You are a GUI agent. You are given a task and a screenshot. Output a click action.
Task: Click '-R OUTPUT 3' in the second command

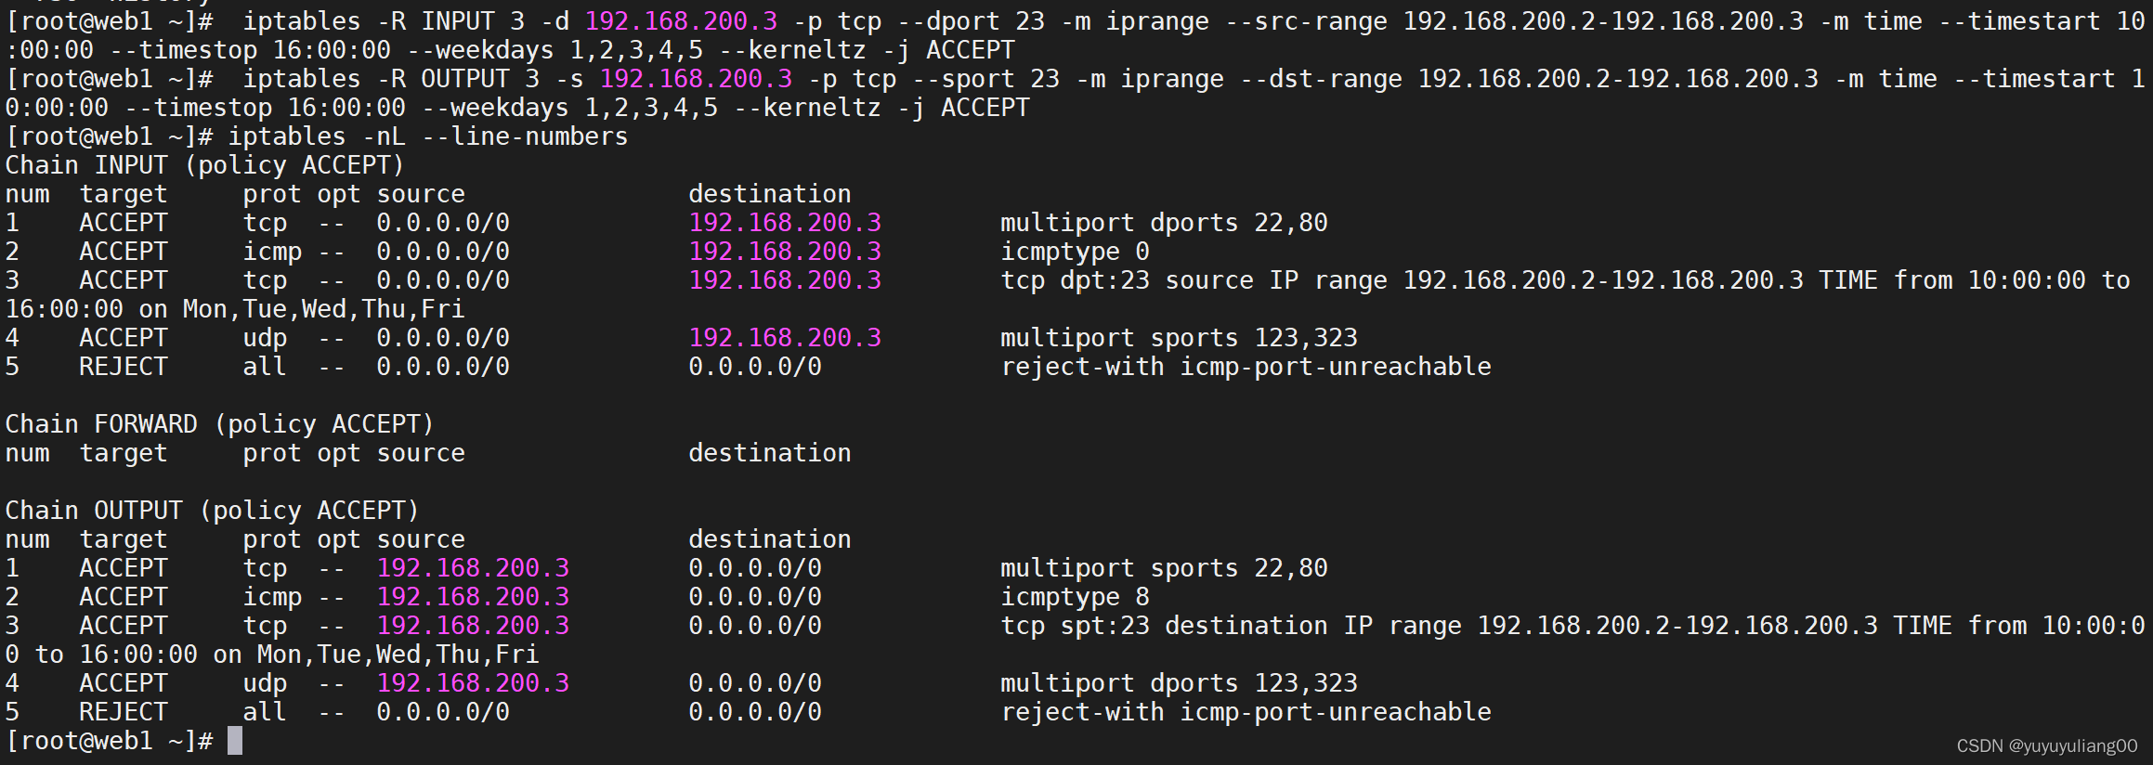point(458,79)
